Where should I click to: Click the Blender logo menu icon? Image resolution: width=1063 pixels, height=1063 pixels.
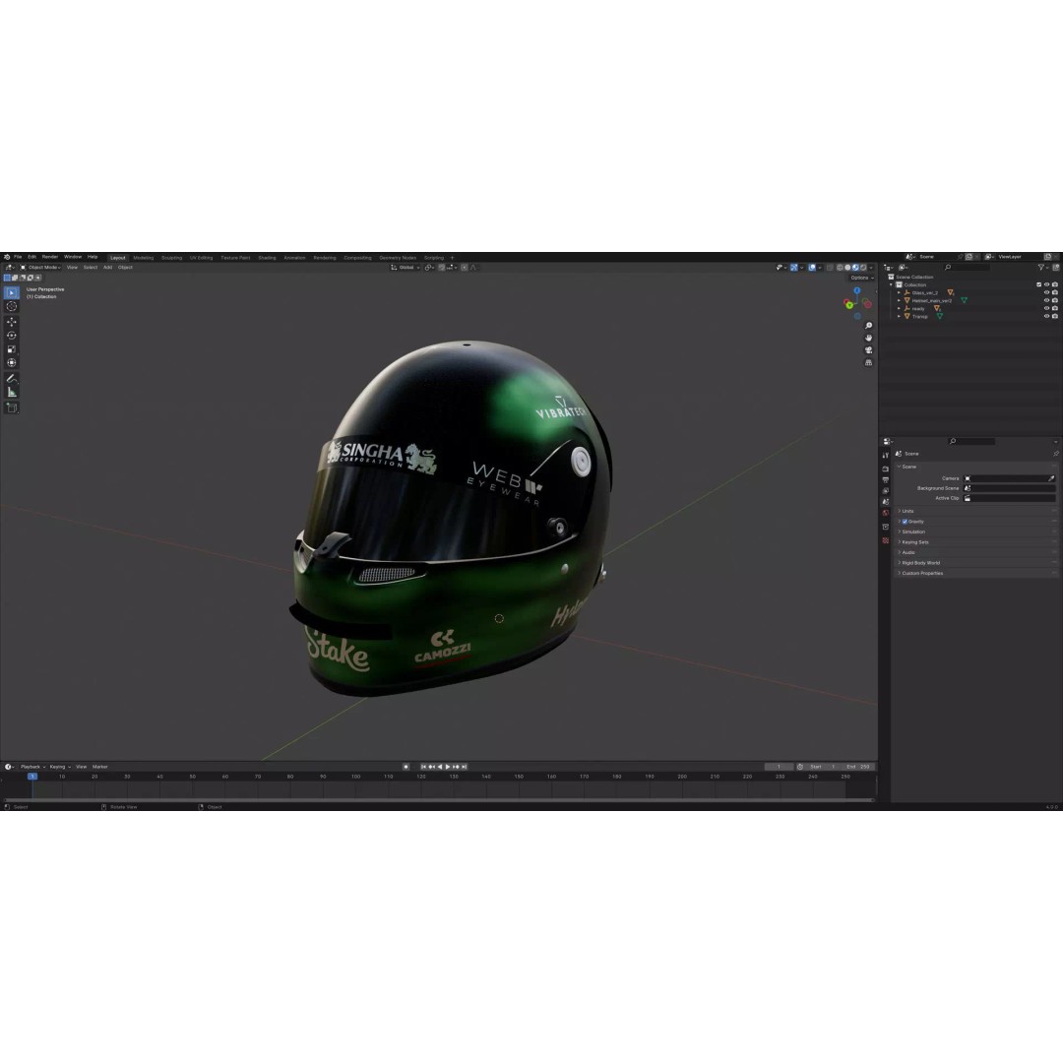tap(7, 258)
